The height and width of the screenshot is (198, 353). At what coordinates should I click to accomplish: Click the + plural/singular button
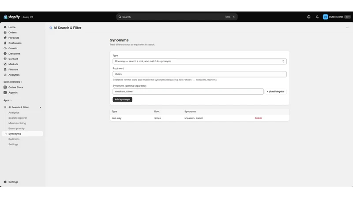[x=275, y=92]
